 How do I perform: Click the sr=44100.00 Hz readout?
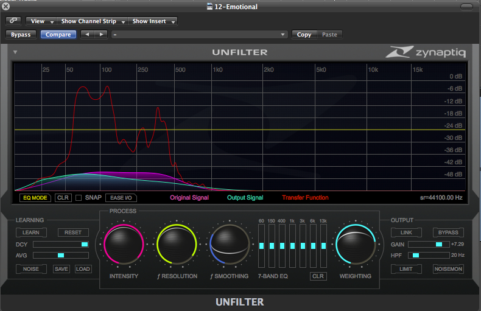click(441, 198)
